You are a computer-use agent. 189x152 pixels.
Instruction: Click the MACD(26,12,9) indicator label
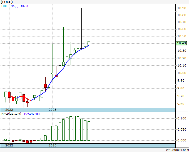point(11,114)
